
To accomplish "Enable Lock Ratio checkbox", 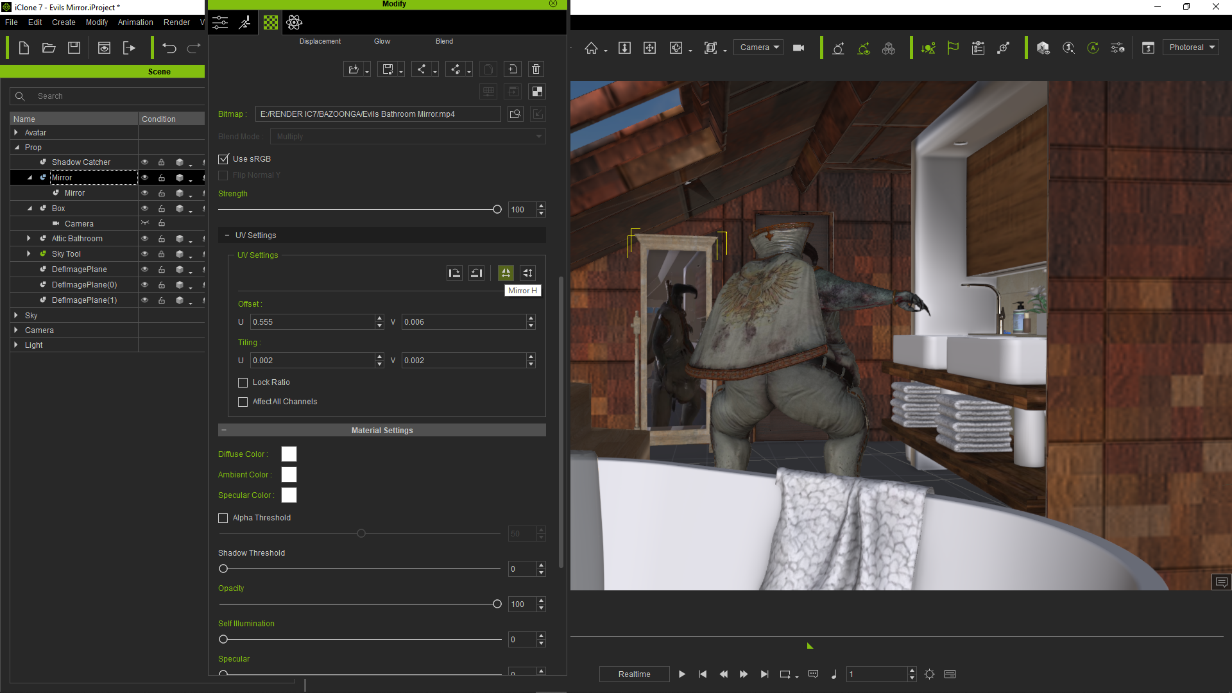I will point(243,383).
